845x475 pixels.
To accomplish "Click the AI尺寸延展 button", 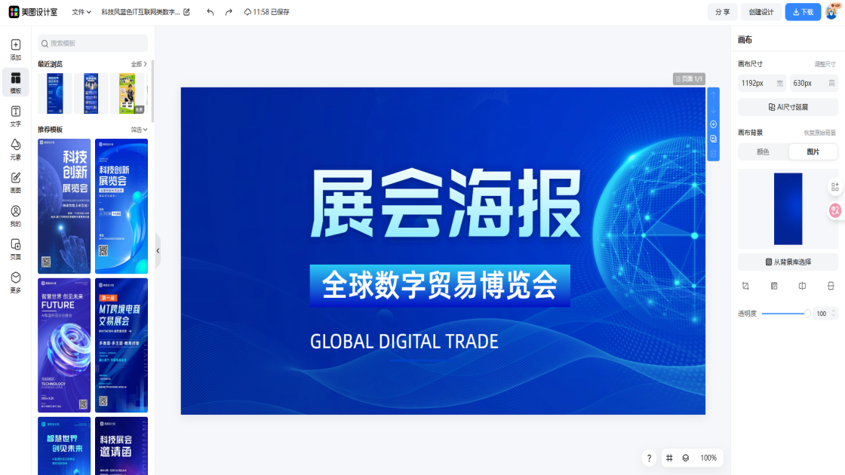I will point(788,107).
